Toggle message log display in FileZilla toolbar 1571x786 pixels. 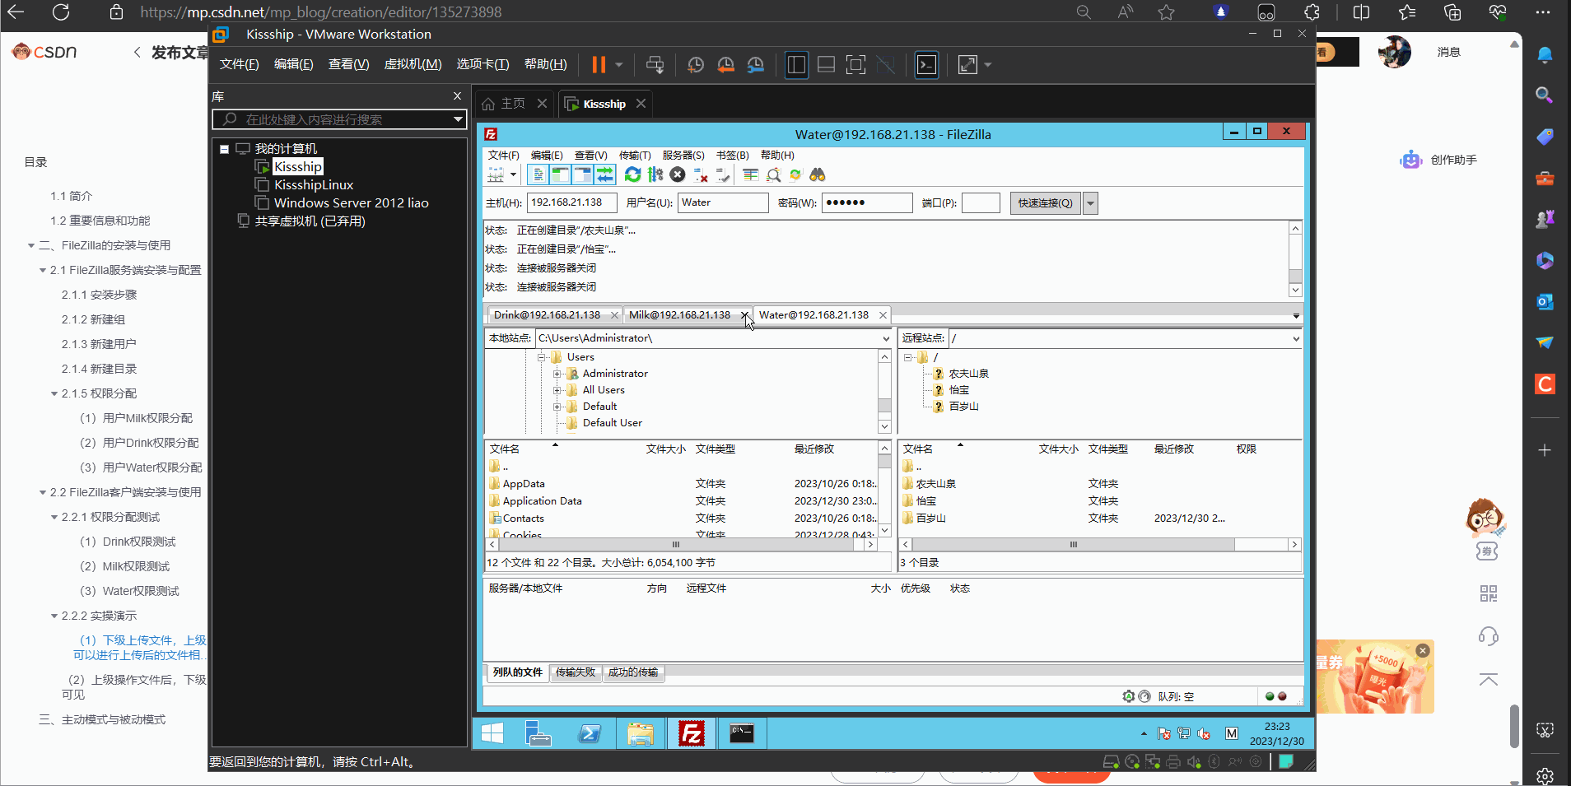click(537, 174)
